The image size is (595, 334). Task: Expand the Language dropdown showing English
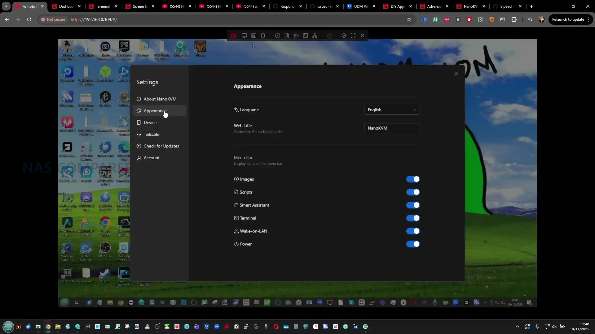(x=392, y=110)
